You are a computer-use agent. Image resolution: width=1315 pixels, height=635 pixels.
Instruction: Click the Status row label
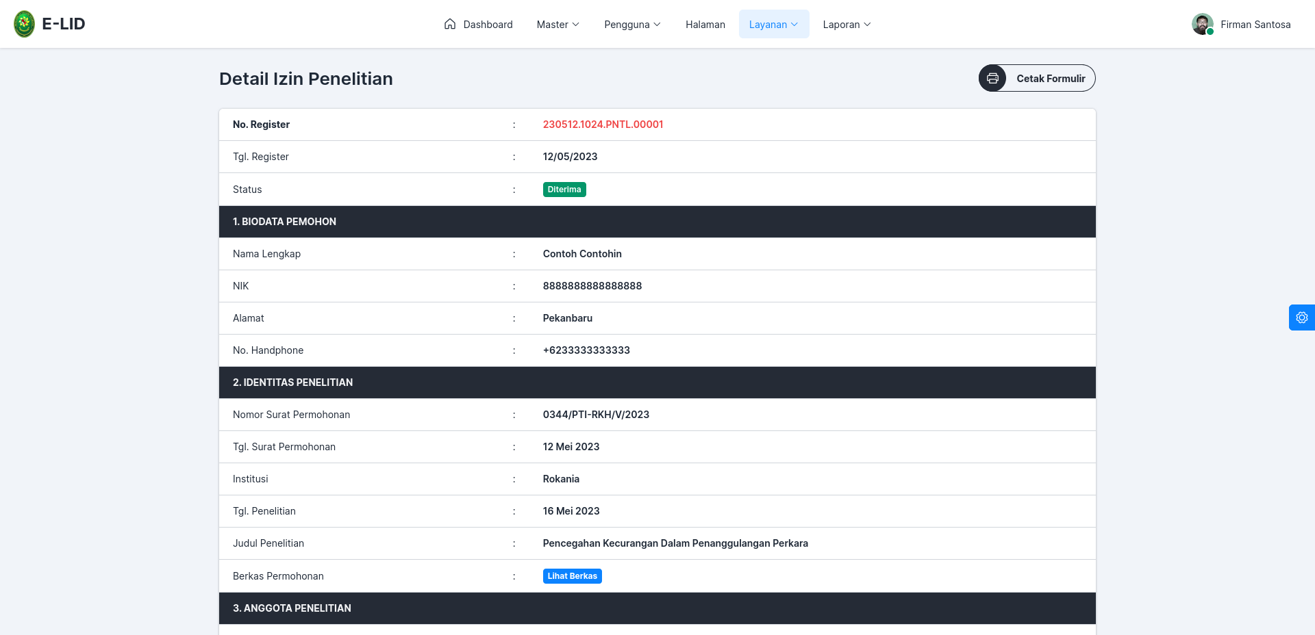(x=247, y=190)
